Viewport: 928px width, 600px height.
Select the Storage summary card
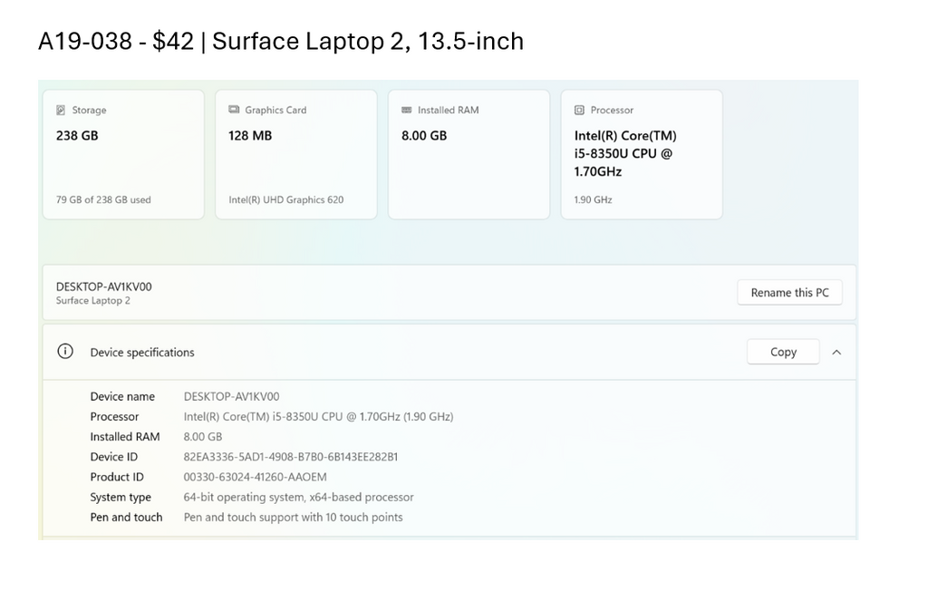pos(123,153)
